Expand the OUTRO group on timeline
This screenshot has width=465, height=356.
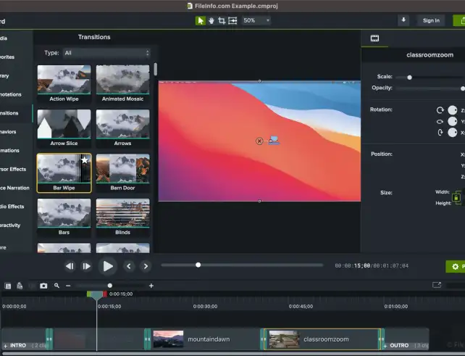coord(385,346)
